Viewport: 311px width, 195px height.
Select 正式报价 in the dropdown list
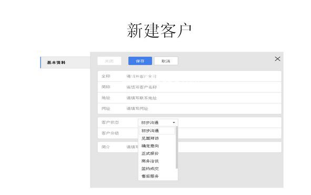(157, 153)
